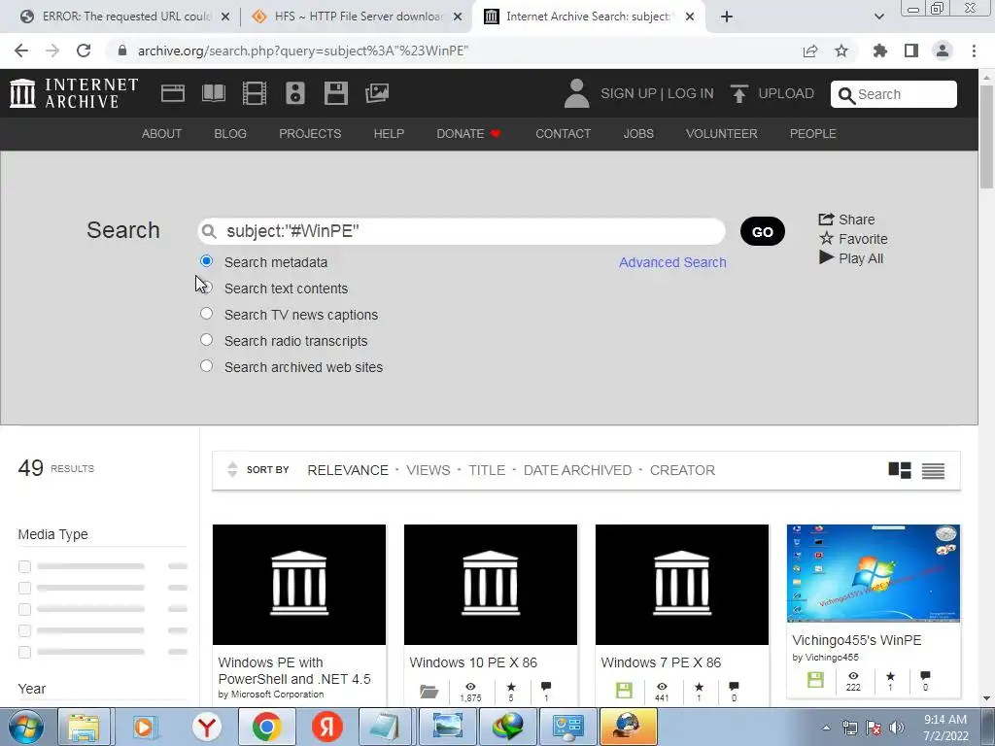
Task: Go back to the previous page
Action: pos(21,51)
